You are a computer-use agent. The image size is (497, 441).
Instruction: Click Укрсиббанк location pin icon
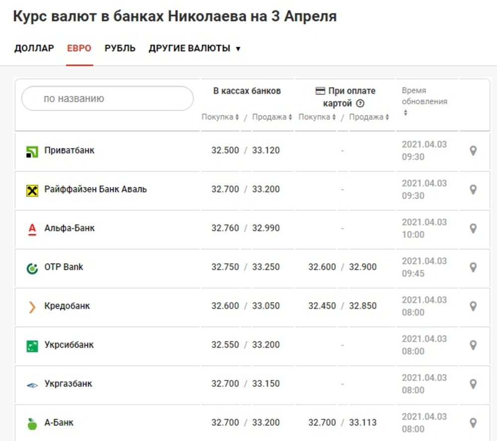473,345
